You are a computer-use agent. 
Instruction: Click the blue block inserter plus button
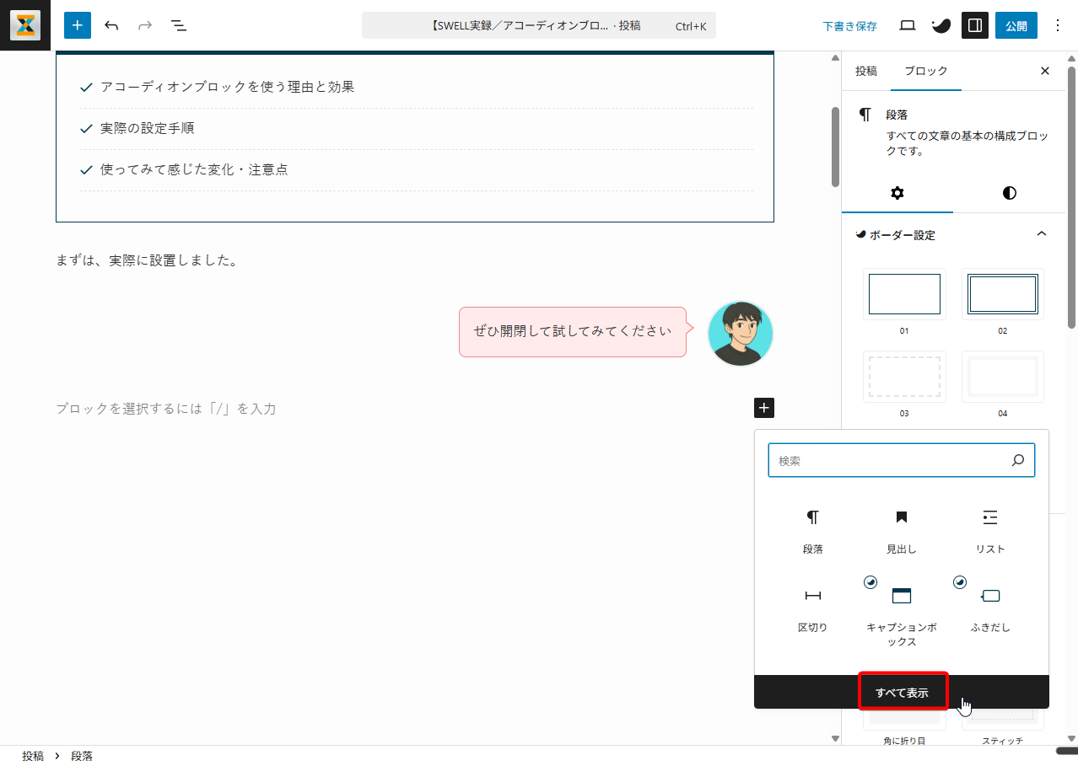tap(78, 25)
